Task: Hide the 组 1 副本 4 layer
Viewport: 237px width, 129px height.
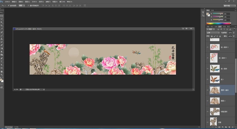Action: pos(208,58)
